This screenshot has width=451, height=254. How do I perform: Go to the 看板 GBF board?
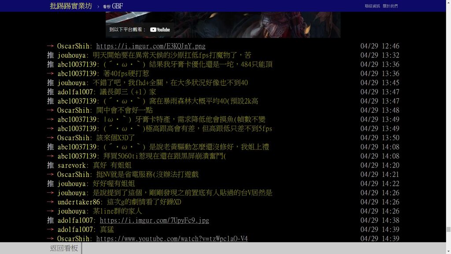(x=113, y=6)
